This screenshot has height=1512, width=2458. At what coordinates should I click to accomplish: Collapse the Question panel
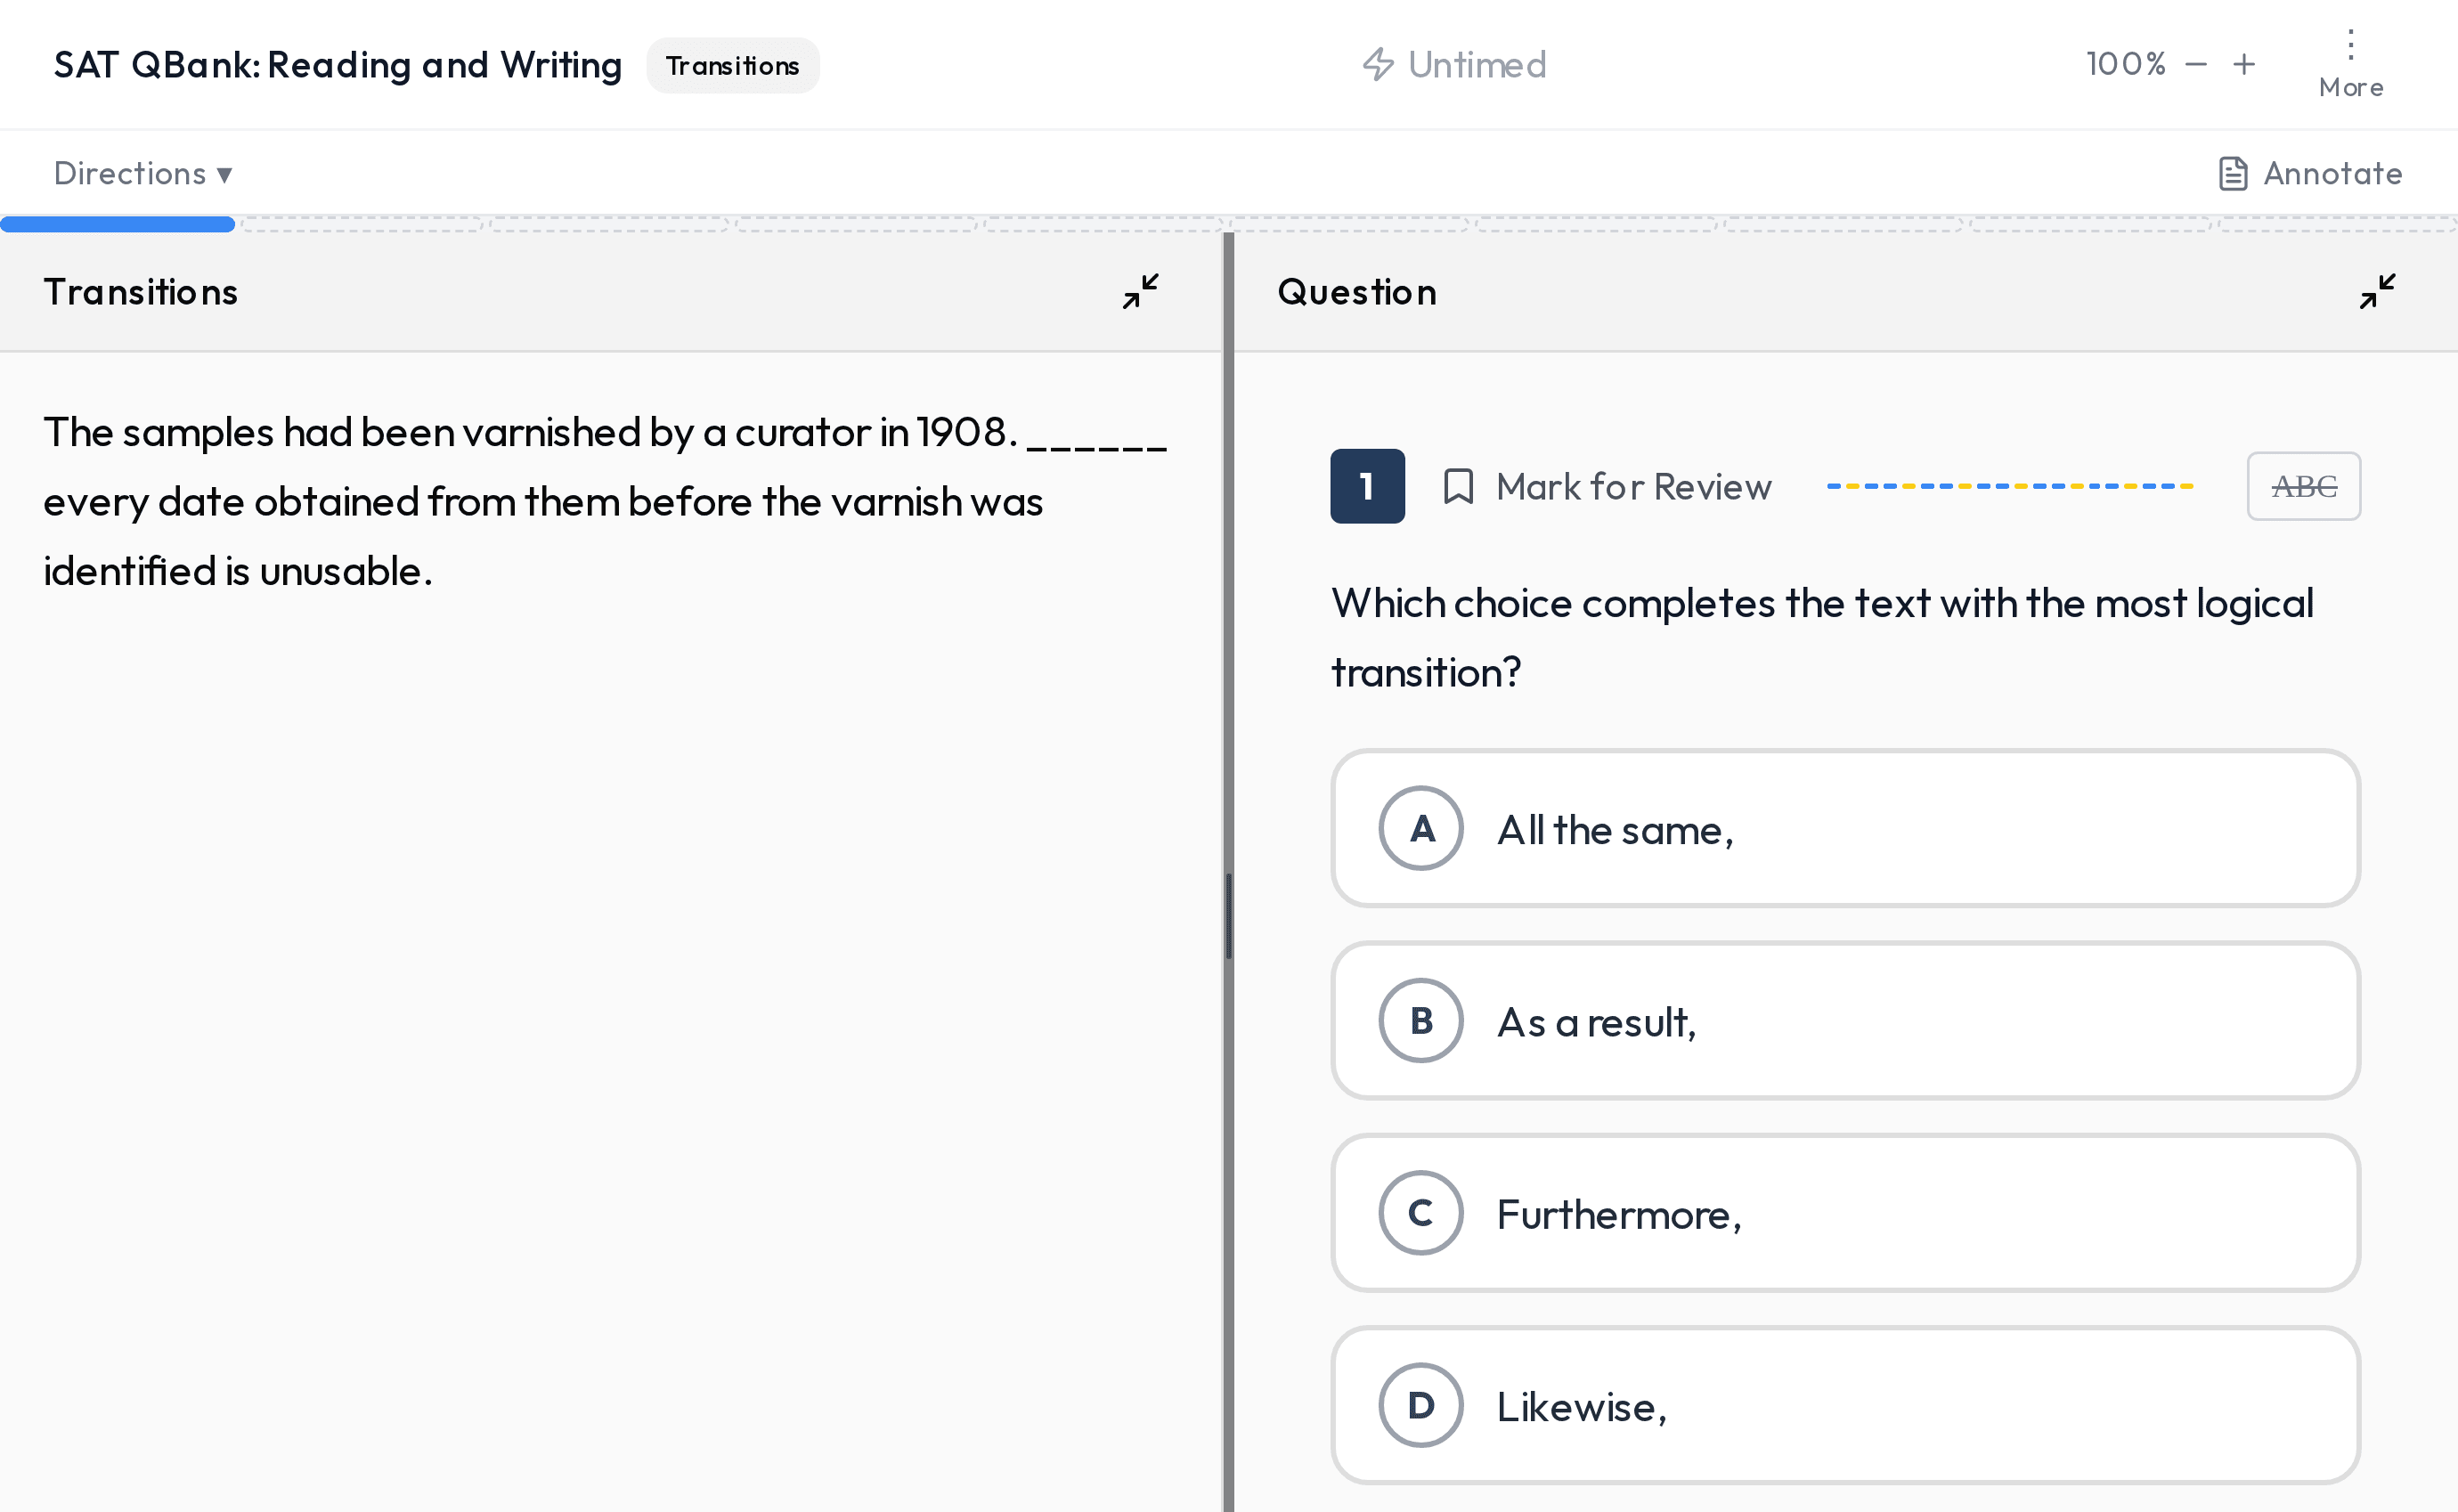tap(2377, 291)
